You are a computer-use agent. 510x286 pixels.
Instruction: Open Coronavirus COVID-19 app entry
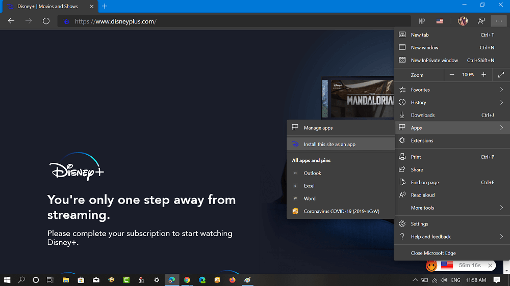tap(341, 211)
